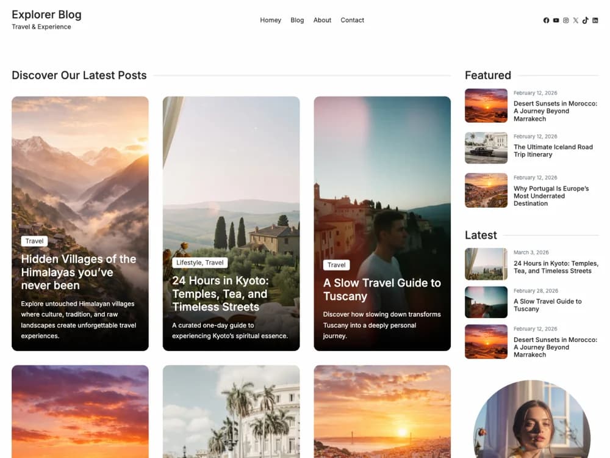Open the palm trees building post card
The image size is (610, 458).
(231, 411)
